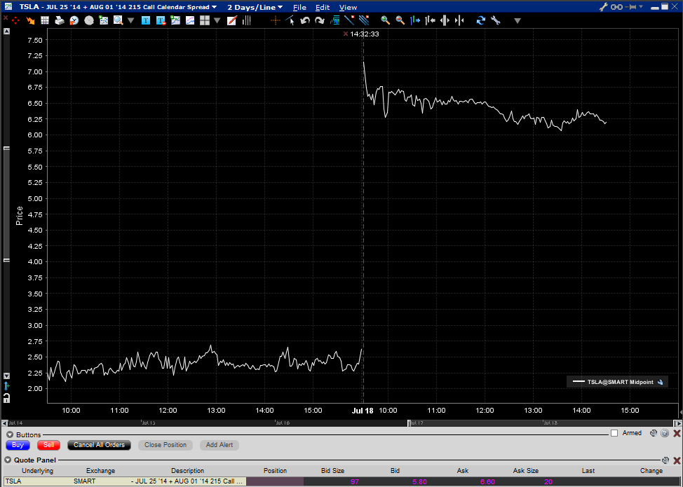This screenshot has width=683, height=487.
Task: Open the View menu
Action: pos(348,8)
